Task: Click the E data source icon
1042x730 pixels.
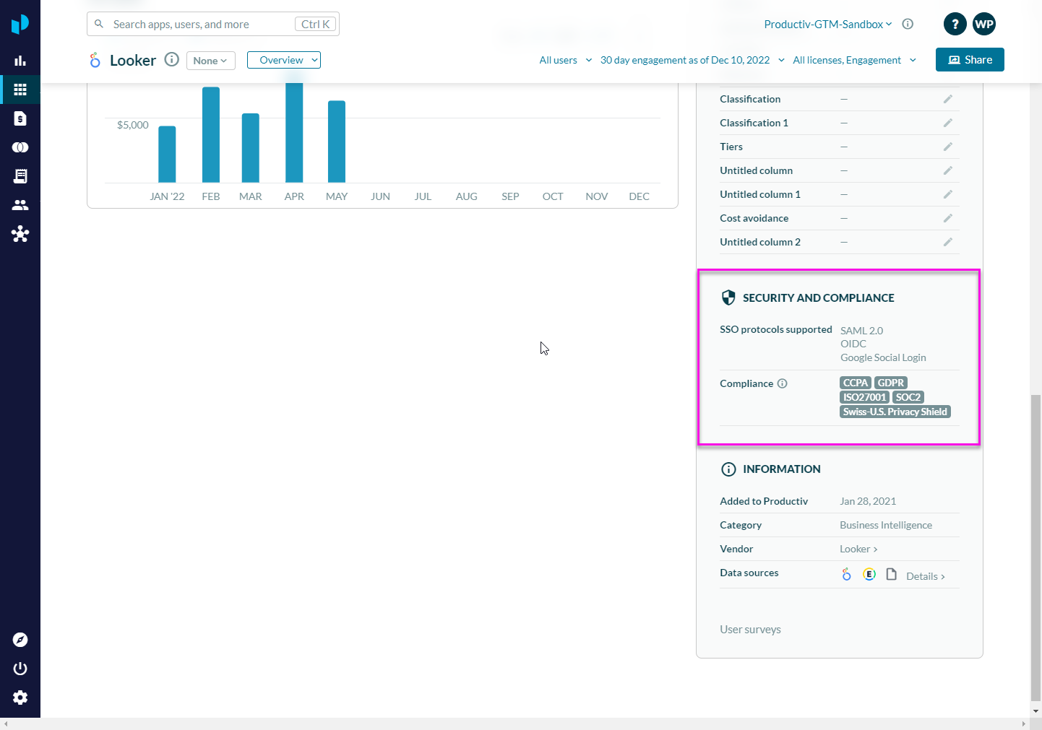Action: coord(869,574)
